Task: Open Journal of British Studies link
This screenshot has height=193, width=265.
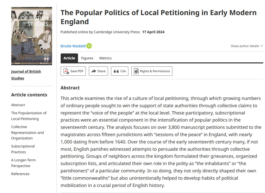Action: pyautogui.click(x=26, y=75)
